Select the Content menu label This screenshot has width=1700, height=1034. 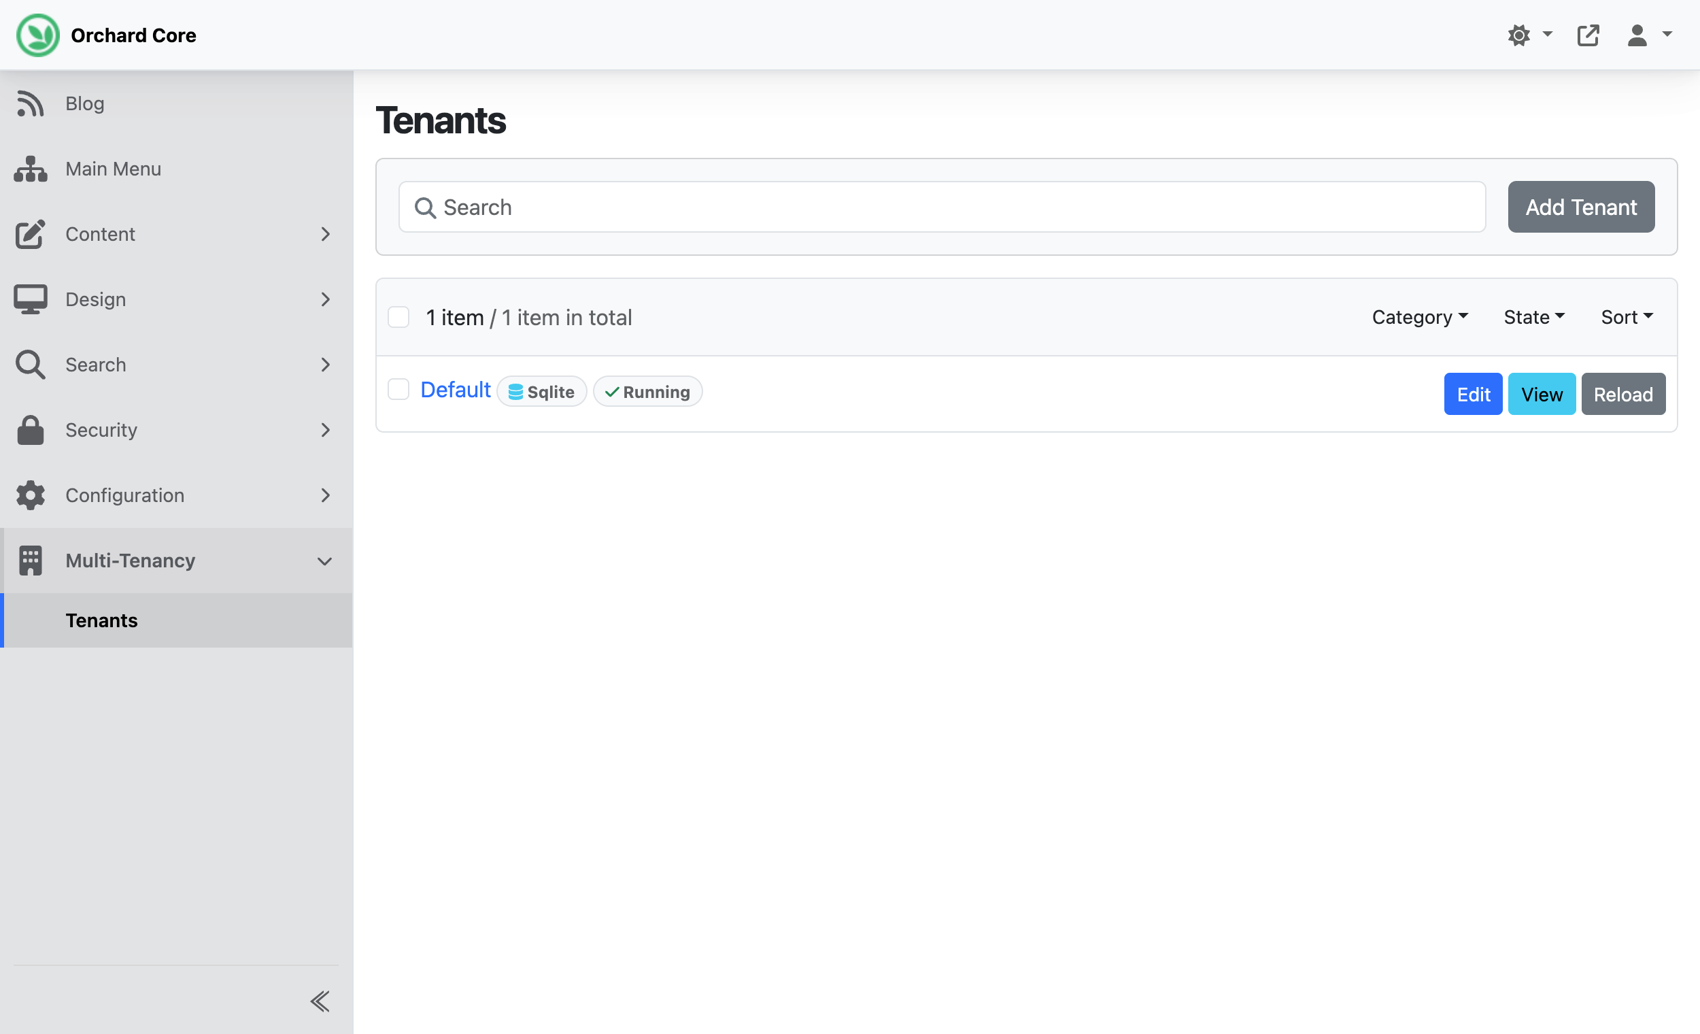(100, 234)
